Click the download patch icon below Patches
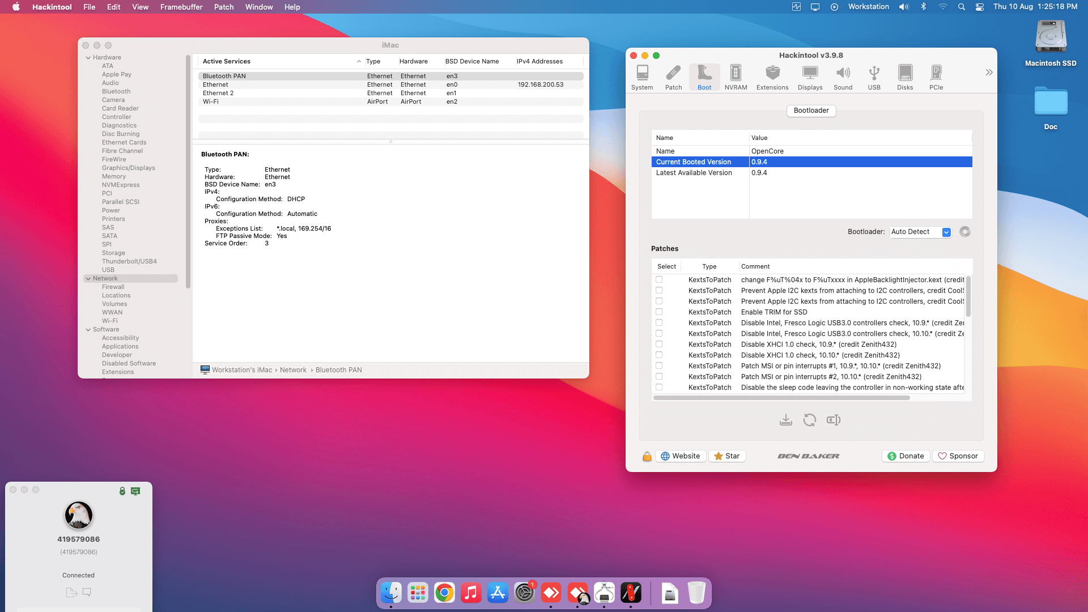 (785, 420)
